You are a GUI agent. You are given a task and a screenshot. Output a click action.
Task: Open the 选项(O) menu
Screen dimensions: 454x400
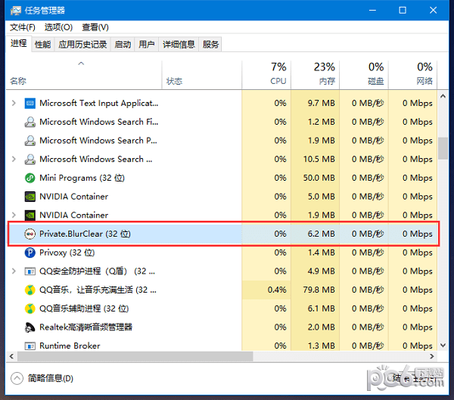(58, 27)
